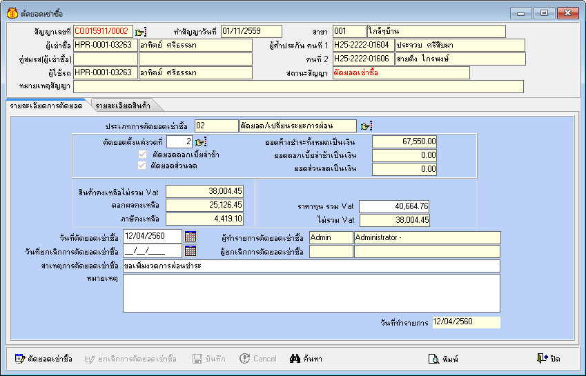Click the ปิด close form button
Image resolution: width=586 pixels, height=376 pixels.
point(548,359)
